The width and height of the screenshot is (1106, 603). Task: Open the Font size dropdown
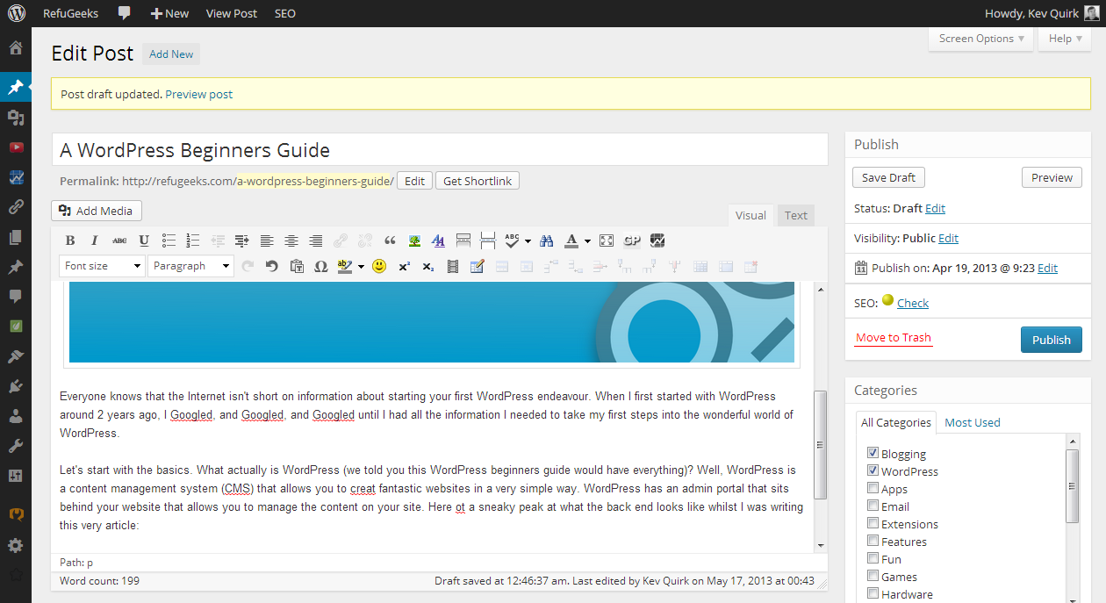(x=102, y=265)
